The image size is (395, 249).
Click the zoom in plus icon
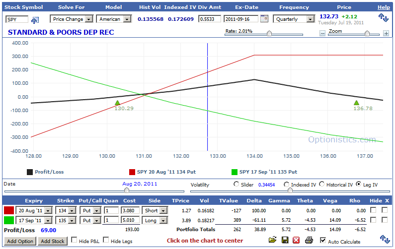click(x=386, y=33)
